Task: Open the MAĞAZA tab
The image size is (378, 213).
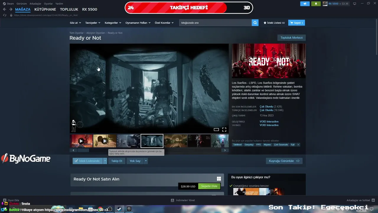Action: point(23,9)
